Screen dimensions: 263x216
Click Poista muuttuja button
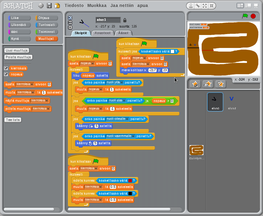pos(18,57)
